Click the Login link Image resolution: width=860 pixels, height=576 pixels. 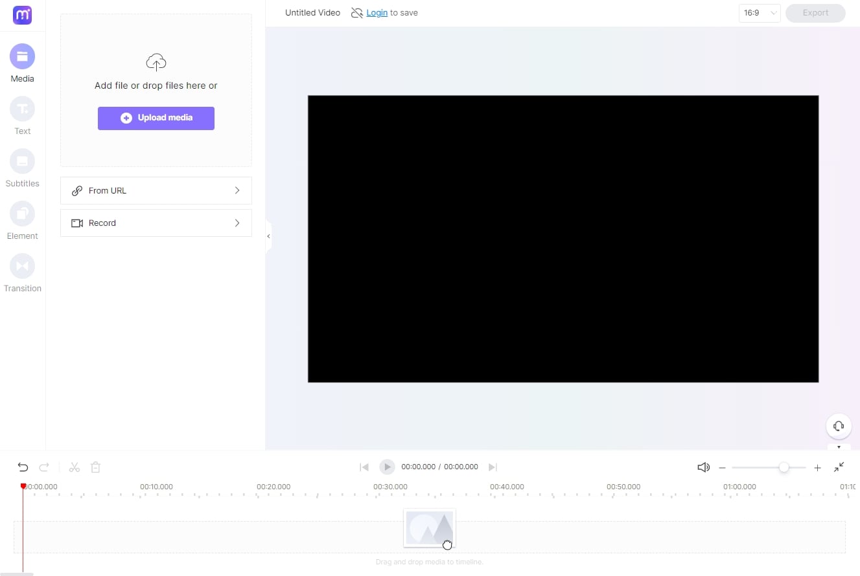coord(377,12)
